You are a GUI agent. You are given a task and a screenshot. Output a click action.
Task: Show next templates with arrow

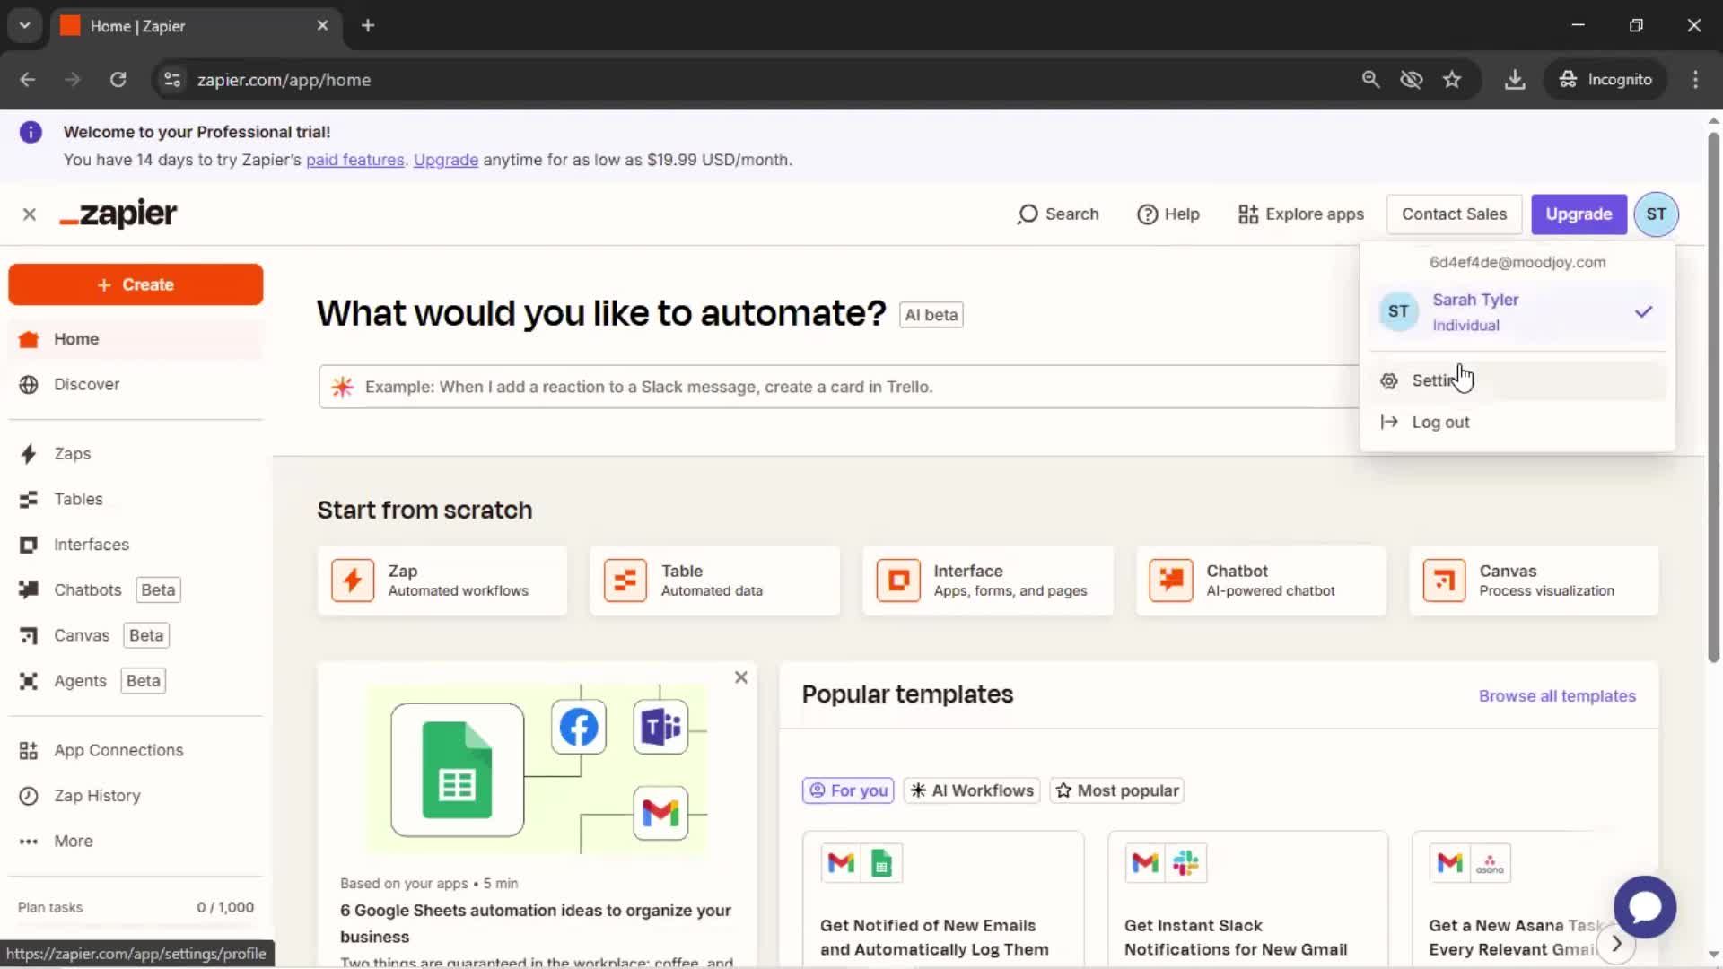click(1616, 944)
